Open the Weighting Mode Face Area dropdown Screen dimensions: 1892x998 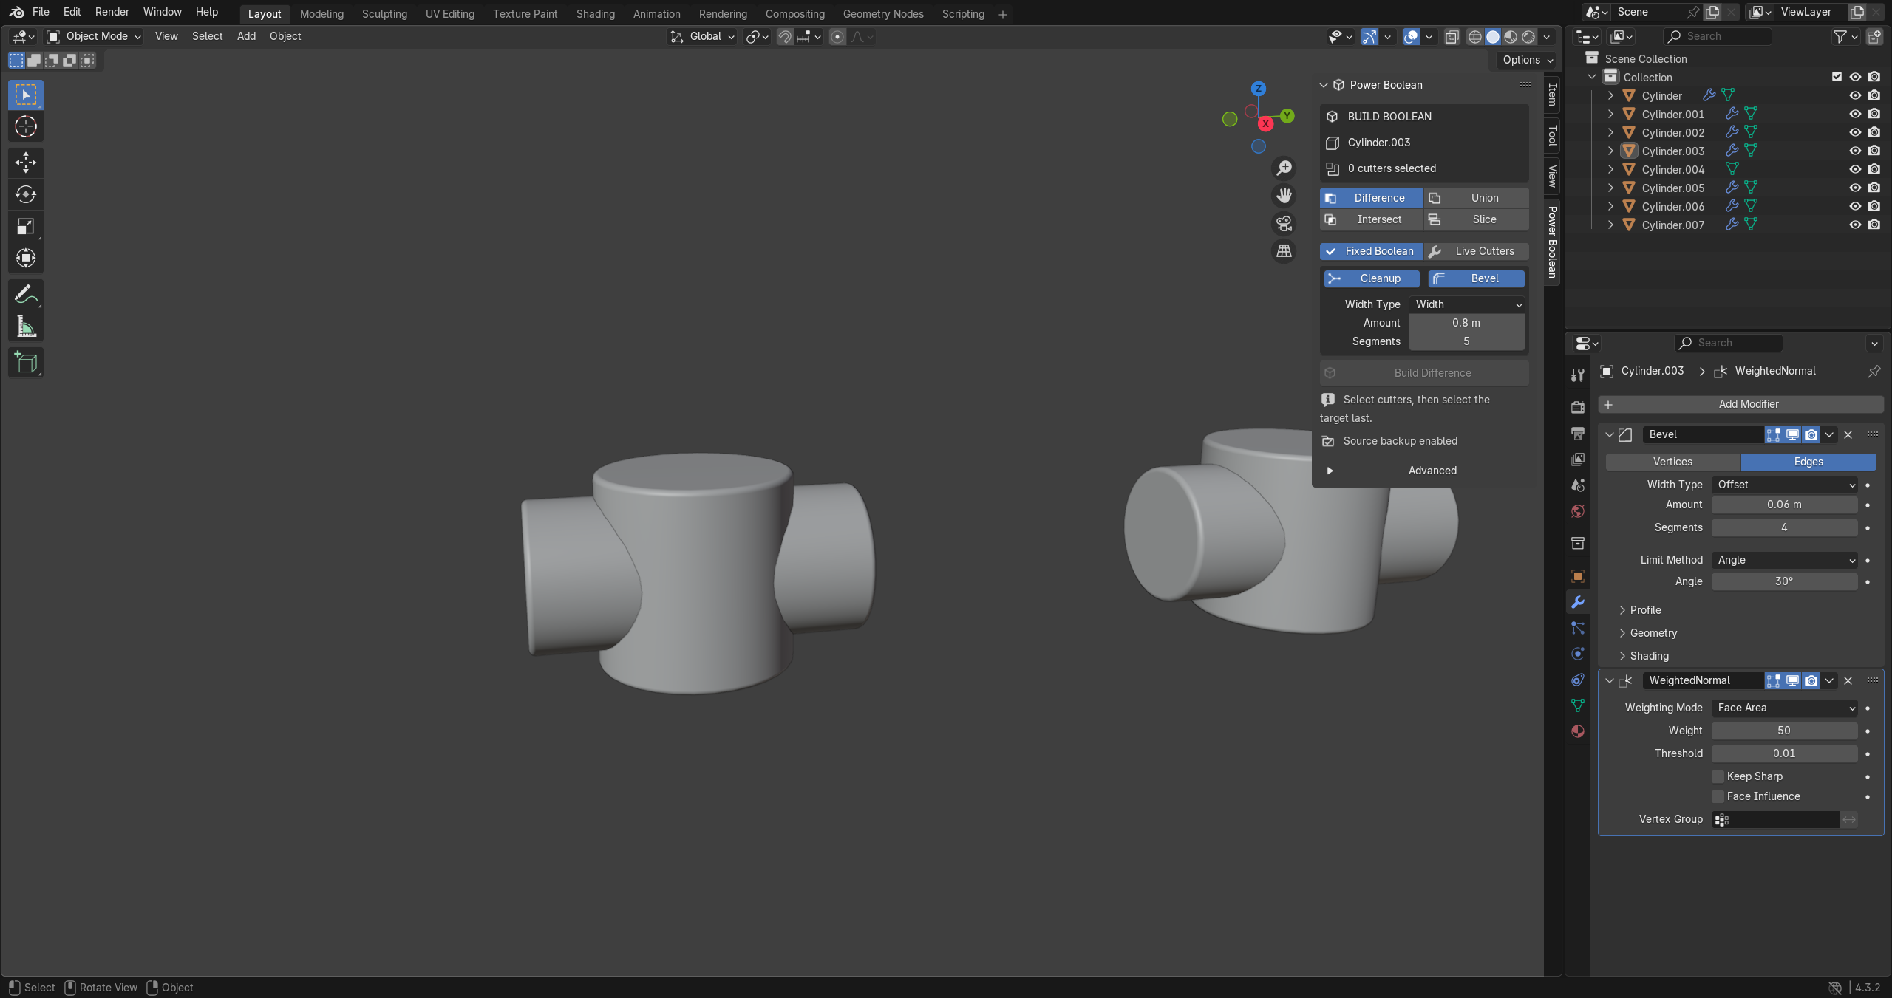tap(1784, 708)
